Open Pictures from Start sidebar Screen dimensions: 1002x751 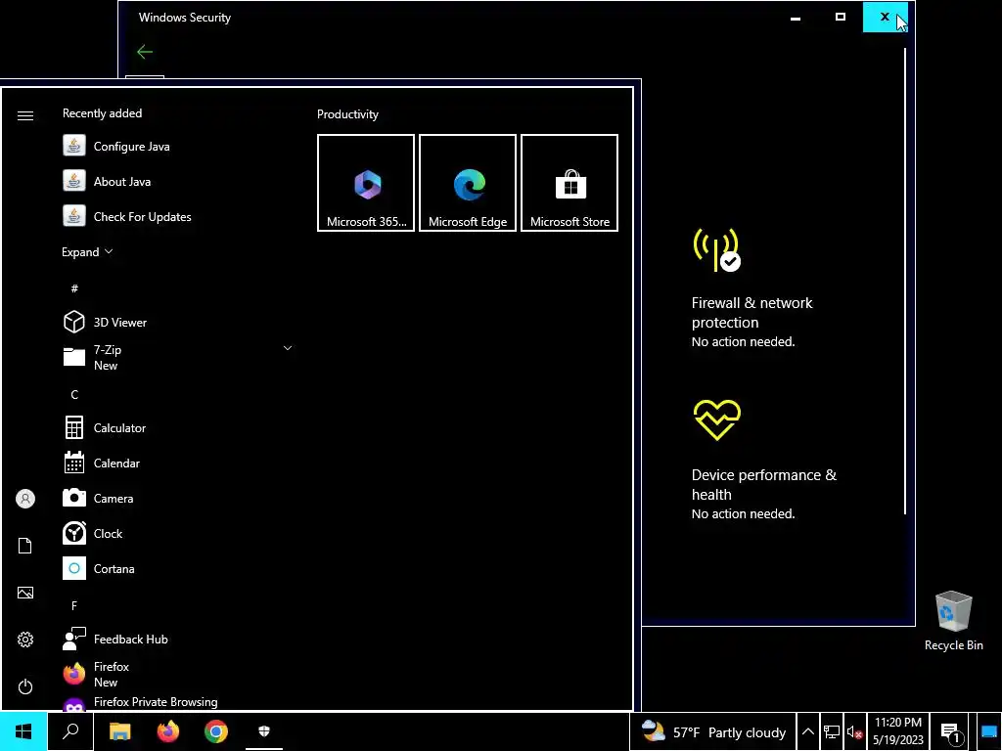point(25,593)
